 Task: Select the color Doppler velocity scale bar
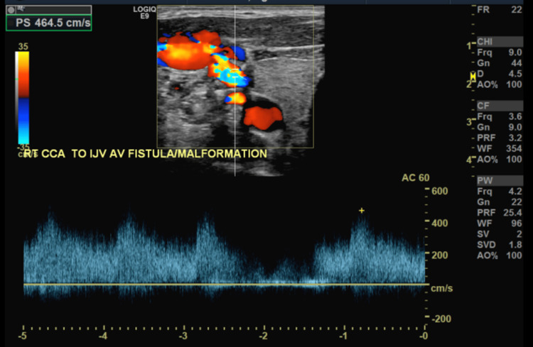tap(23, 98)
